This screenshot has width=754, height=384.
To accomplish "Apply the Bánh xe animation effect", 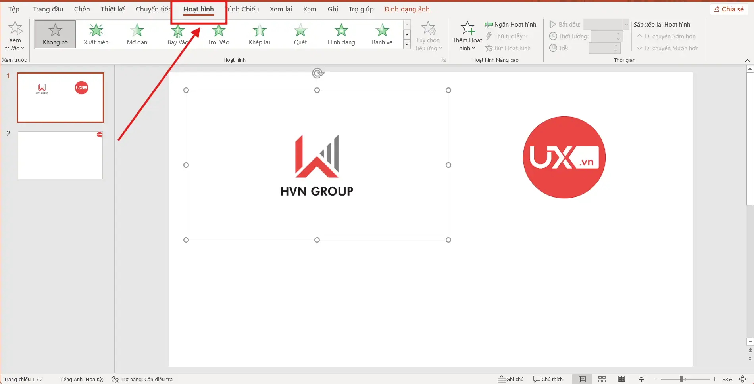I will [x=382, y=34].
